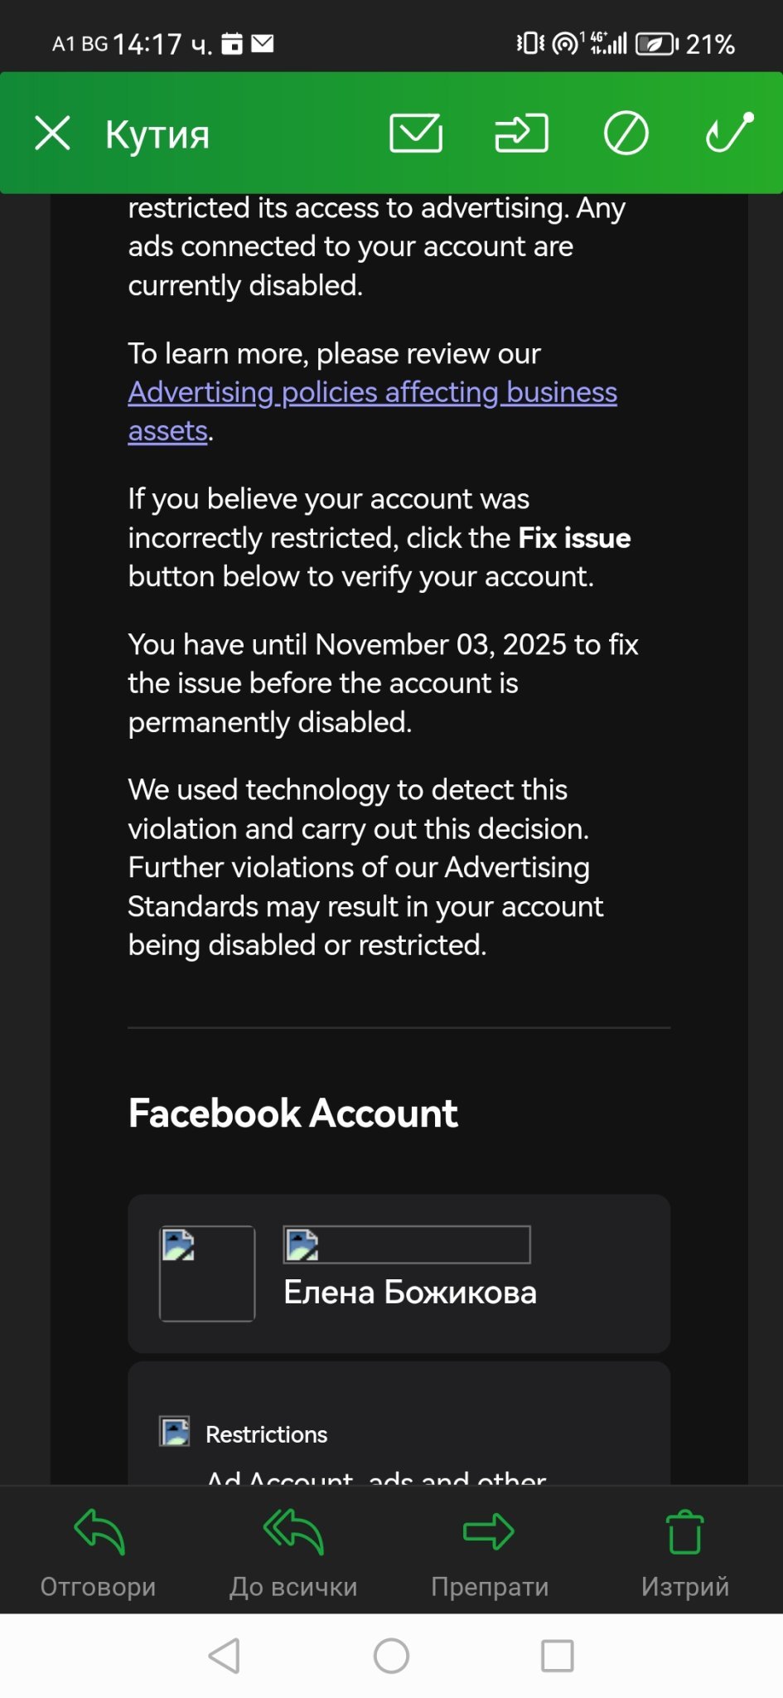Tap the Кутия folder title
This screenshot has width=783, height=1698.
click(157, 134)
